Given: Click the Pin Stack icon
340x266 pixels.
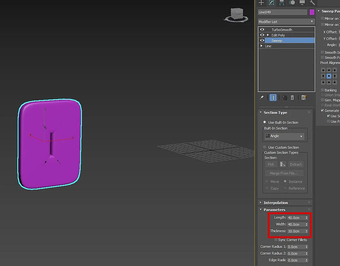Looking at the screenshot, I should click(262, 98).
